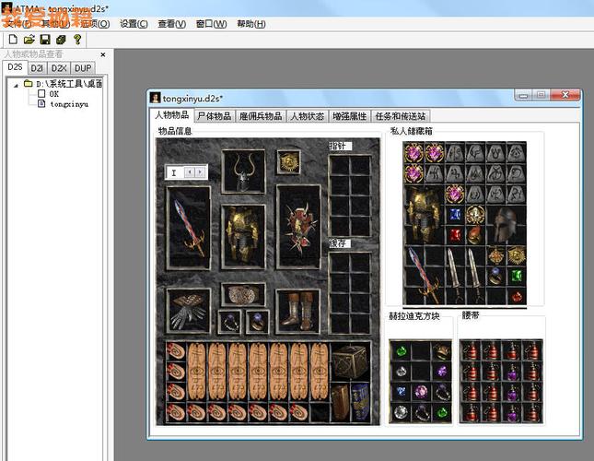Switch to the DUP tab
The height and width of the screenshot is (461, 594).
click(83, 68)
